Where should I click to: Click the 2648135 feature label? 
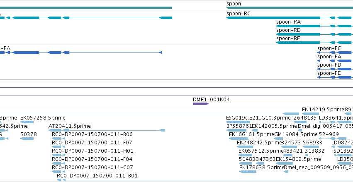[305, 118]
